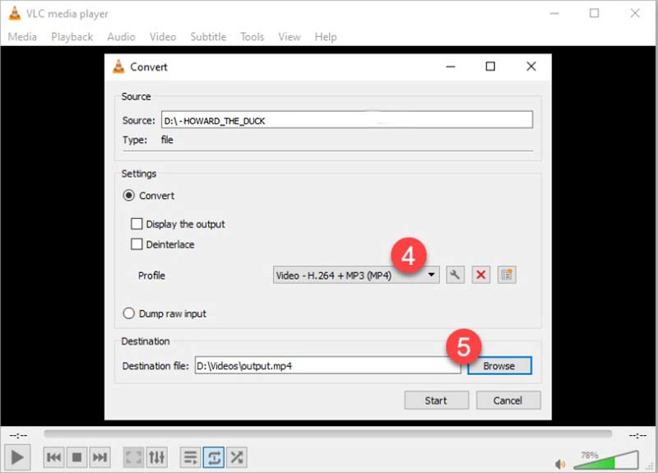
Task: Select the Convert radio button
Action: pyautogui.click(x=129, y=196)
